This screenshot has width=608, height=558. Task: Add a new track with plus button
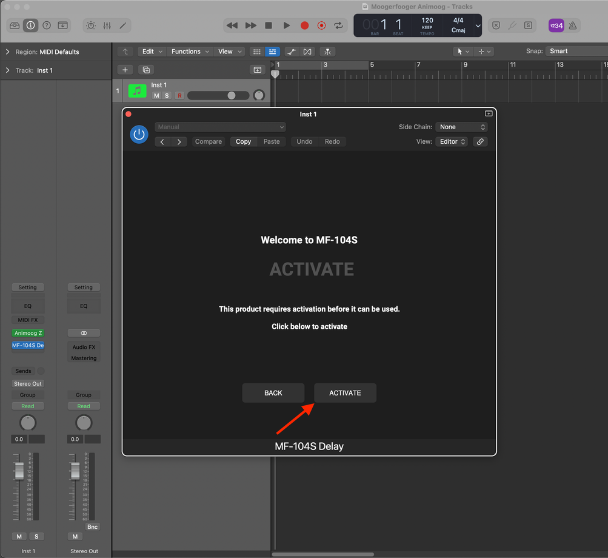125,70
